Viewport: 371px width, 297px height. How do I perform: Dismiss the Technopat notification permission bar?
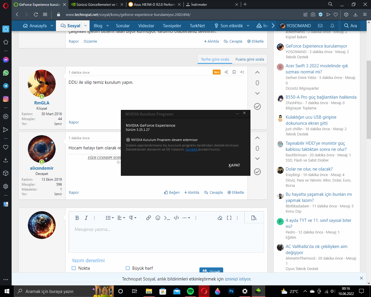click(361, 278)
